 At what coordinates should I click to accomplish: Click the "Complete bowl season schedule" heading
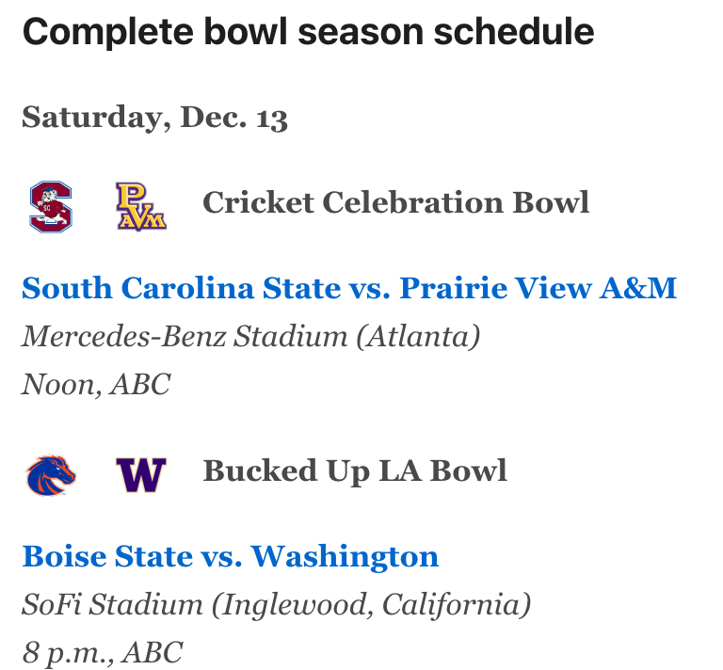[308, 33]
